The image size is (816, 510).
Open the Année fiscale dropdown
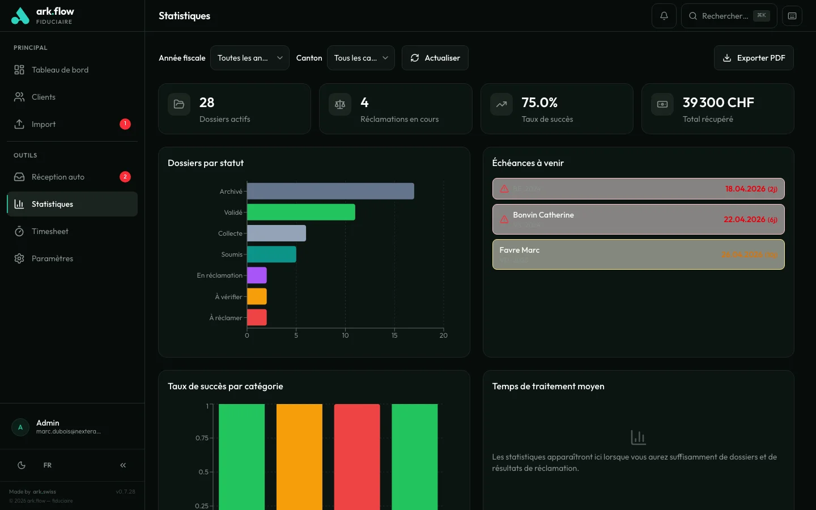[x=249, y=58]
